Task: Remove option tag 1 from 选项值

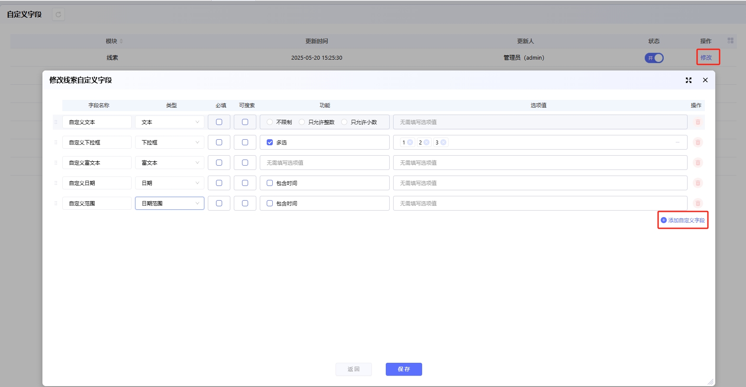Action: tap(410, 143)
